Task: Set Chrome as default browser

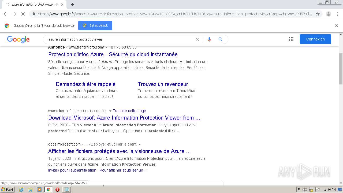Action: tap(95, 25)
